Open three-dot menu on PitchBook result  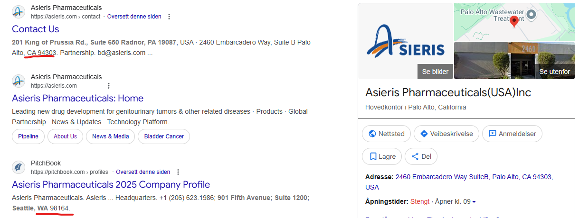[x=178, y=172]
